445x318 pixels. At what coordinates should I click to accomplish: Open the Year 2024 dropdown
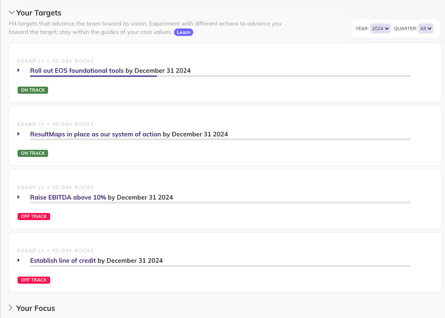click(380, 28)
